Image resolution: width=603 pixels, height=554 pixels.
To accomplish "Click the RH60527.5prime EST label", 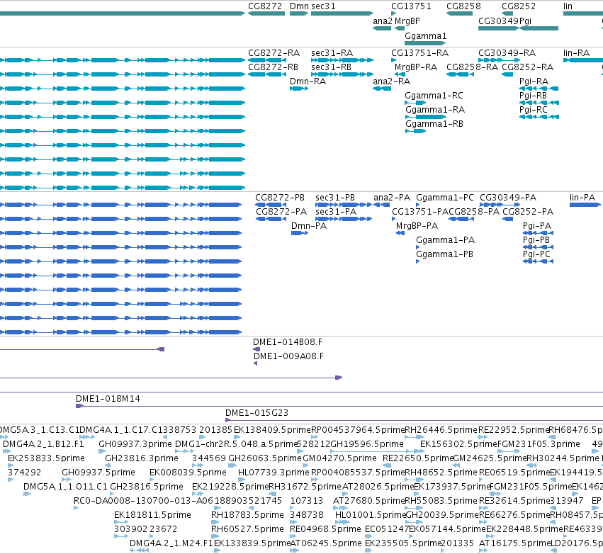I will 247,529.
